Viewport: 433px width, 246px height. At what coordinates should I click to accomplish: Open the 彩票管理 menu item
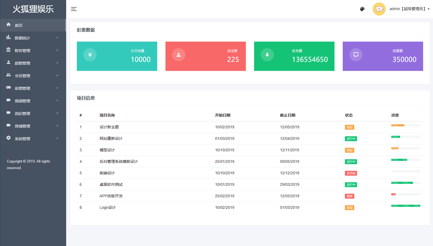[33, 88]
